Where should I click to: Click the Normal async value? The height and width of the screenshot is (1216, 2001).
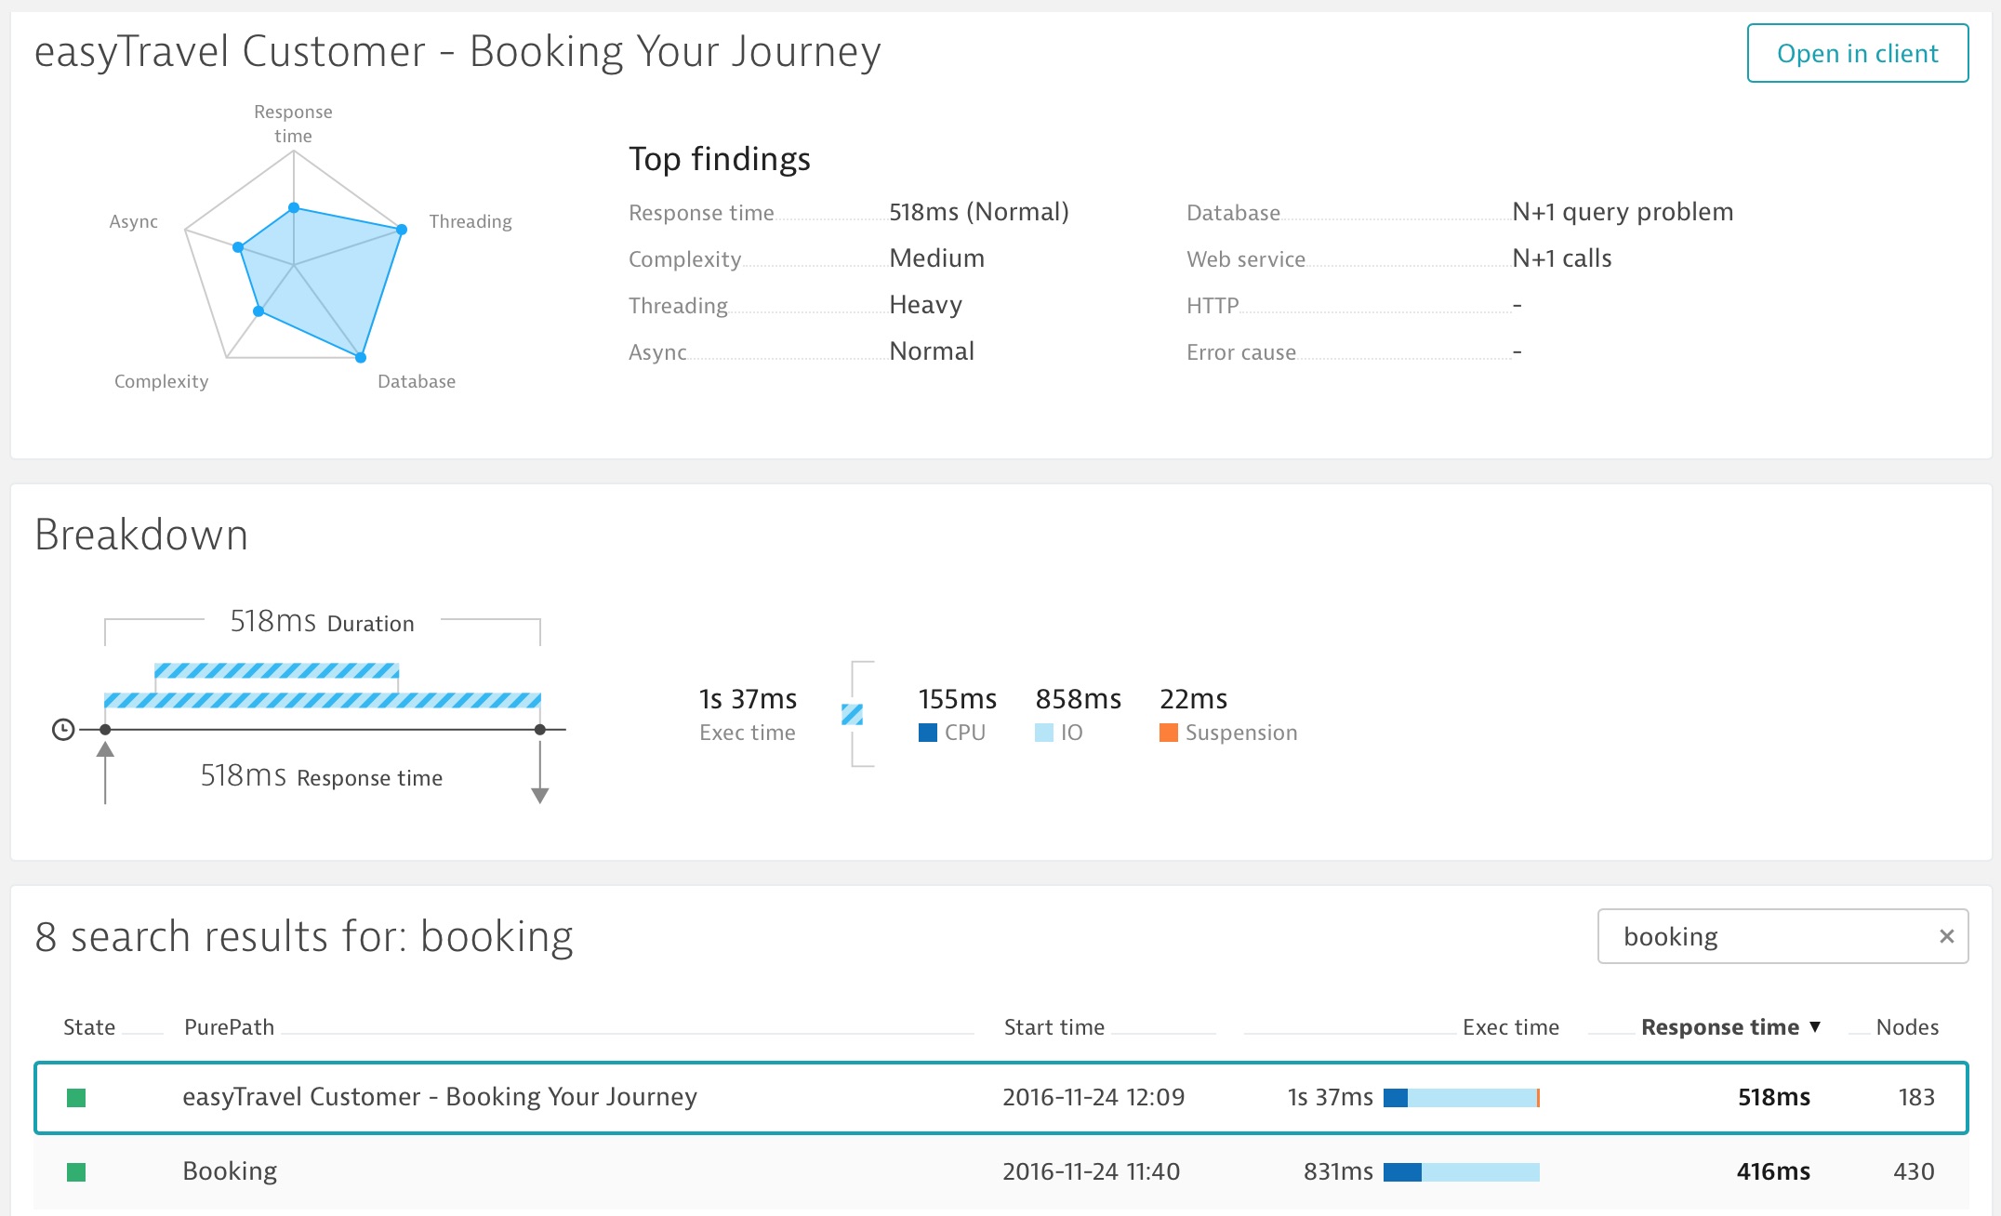pyautogui.click(x=932, y=351)
